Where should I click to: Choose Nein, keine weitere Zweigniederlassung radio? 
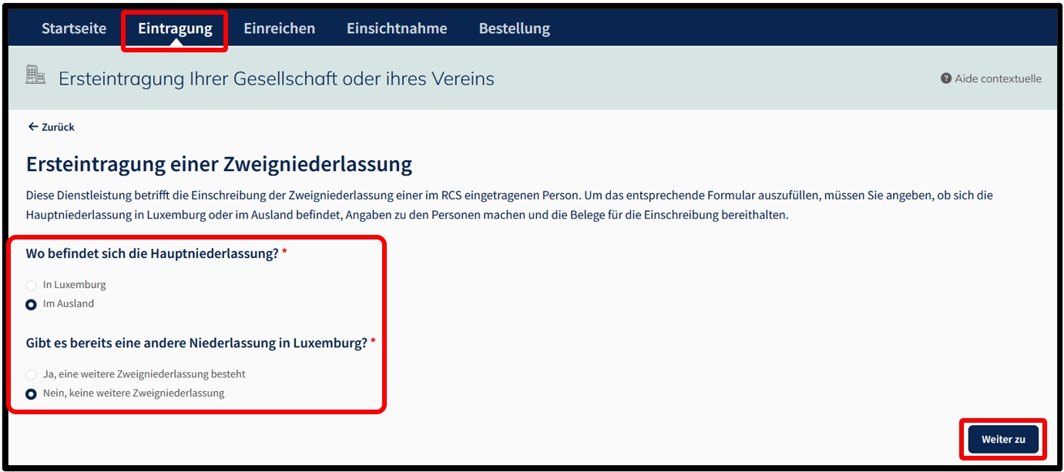pos(32,394)
